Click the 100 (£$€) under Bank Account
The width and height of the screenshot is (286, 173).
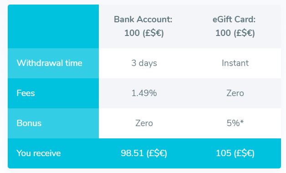144,33
